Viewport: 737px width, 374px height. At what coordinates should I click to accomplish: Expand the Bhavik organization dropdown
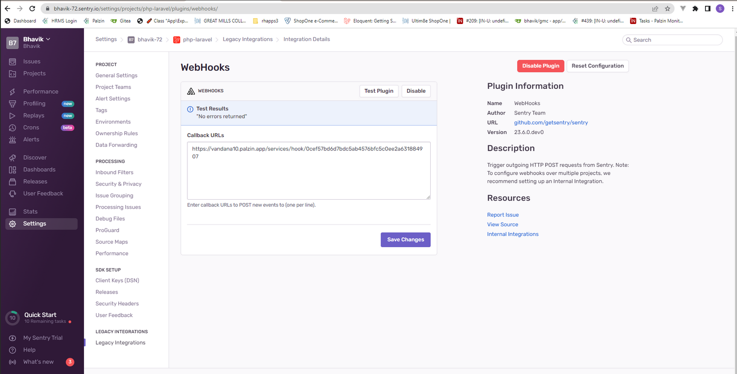click(x=36, y=39)
